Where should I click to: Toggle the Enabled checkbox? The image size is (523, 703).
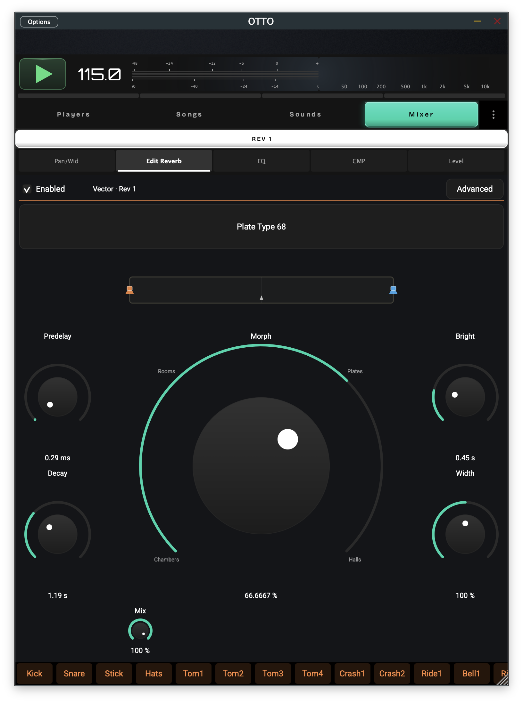27,189
